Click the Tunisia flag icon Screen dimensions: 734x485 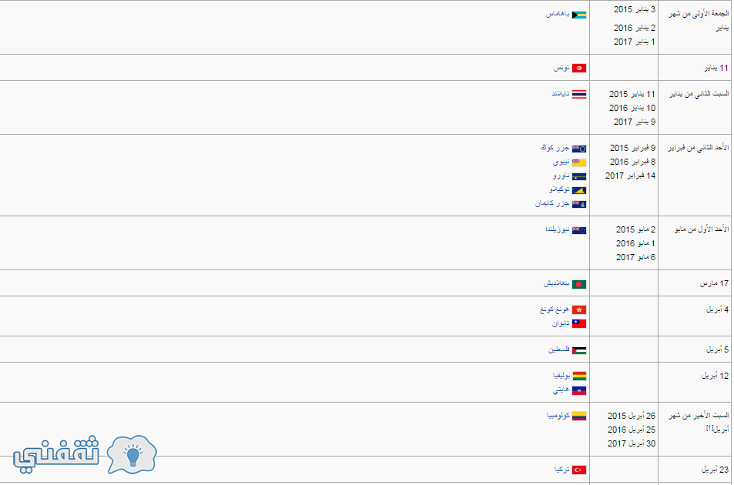579,69
